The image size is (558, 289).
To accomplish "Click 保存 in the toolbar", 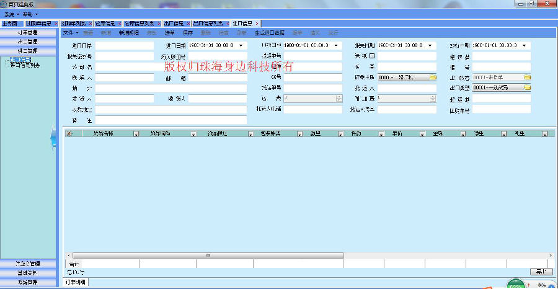I will point(187,33).
